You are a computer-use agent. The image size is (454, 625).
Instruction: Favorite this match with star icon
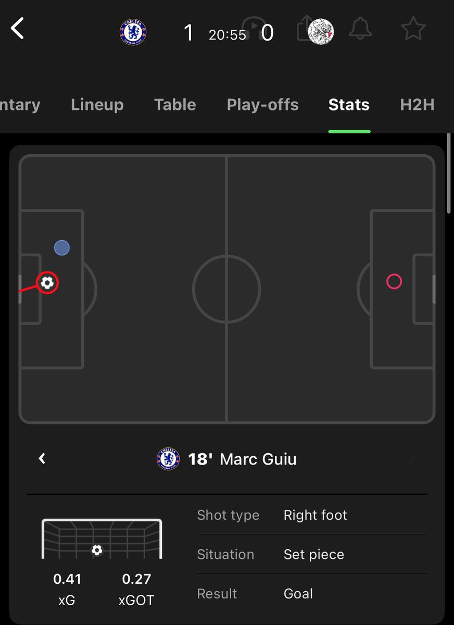[x=413, y=29]
